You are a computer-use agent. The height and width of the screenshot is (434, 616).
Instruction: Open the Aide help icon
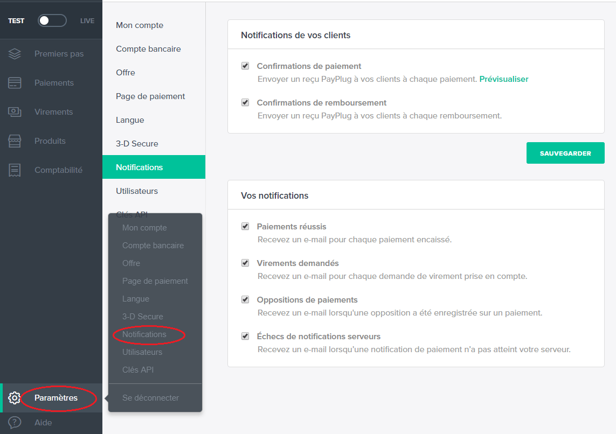[14, 423]
